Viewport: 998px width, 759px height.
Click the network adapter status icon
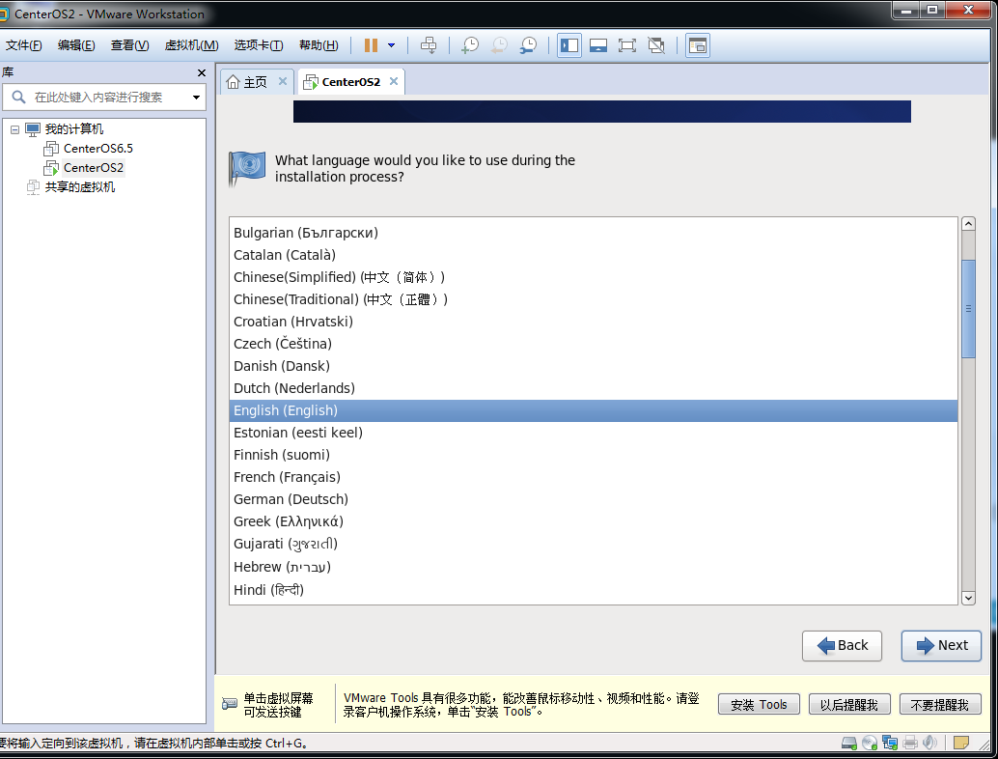click(x=890, y=743)
